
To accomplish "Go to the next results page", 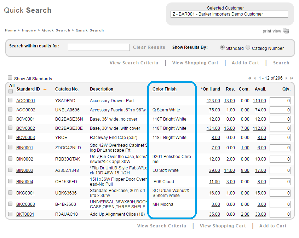I will click(x=286, y=78).
